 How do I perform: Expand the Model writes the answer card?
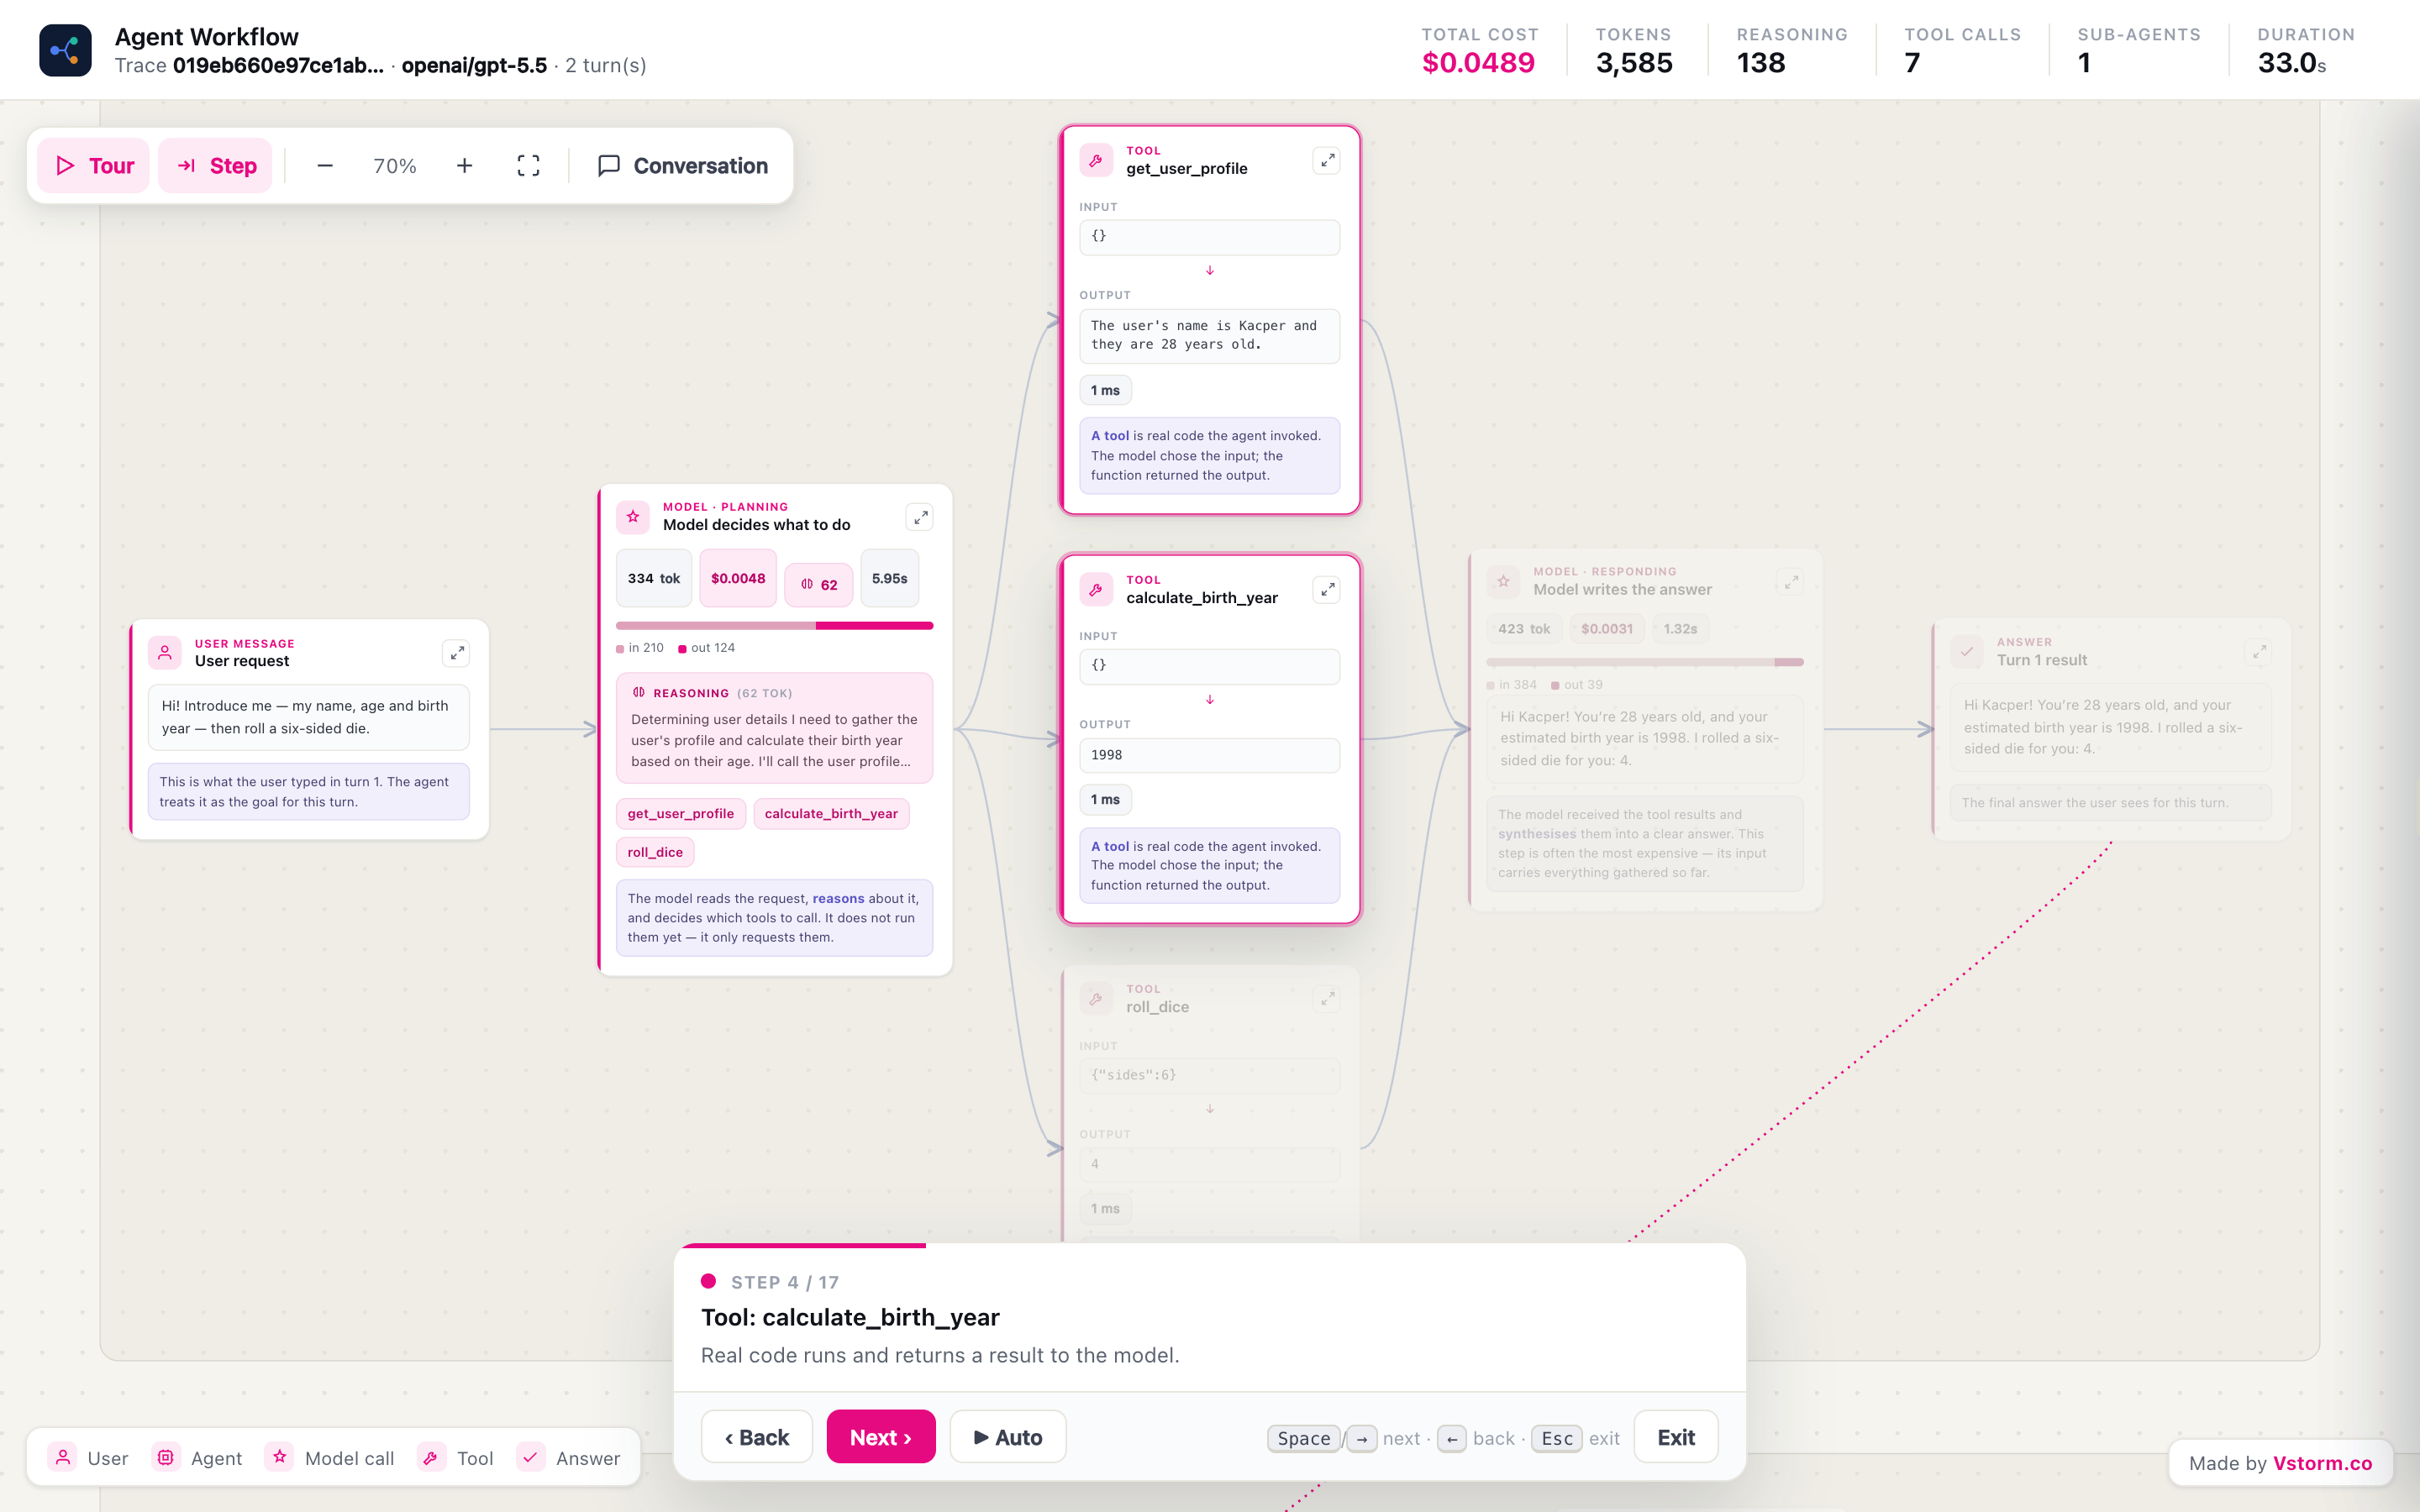pyautogui.click(x=1791, y=581)
